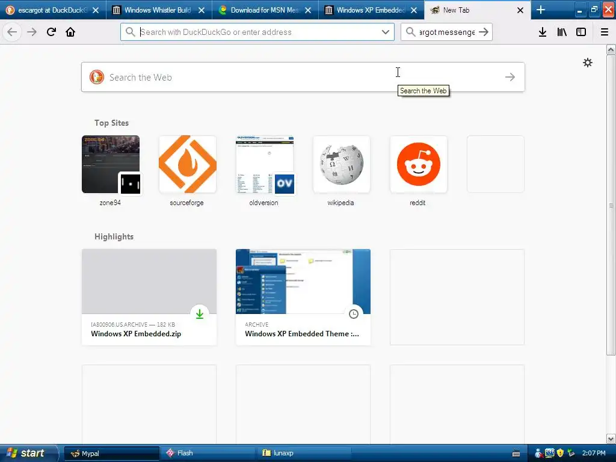Click the sourceforge site label
The height and width of the screenshot is (462, 616).
coord(186,203)
